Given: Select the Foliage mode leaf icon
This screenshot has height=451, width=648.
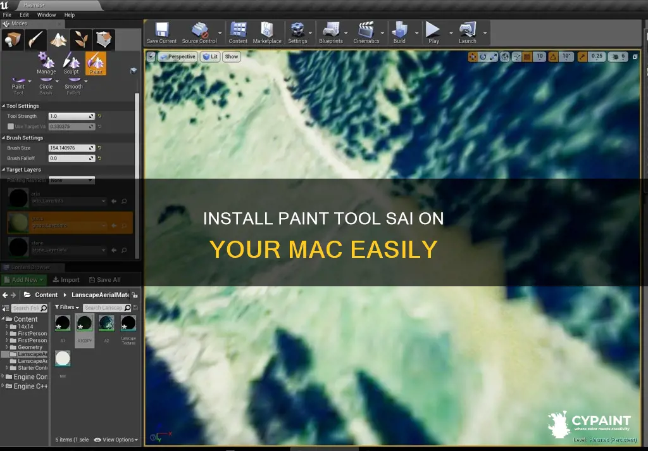Looking at the screenshot, I should point(81,40).
